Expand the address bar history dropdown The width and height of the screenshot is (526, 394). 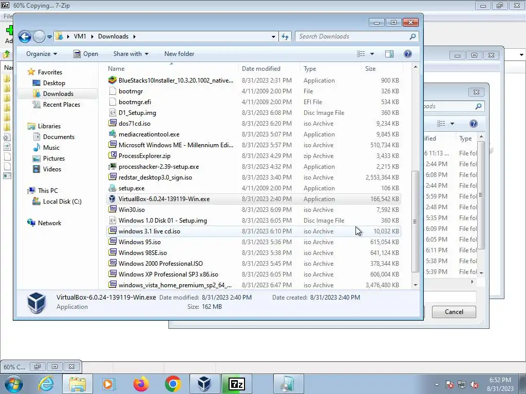pos(273,36)
